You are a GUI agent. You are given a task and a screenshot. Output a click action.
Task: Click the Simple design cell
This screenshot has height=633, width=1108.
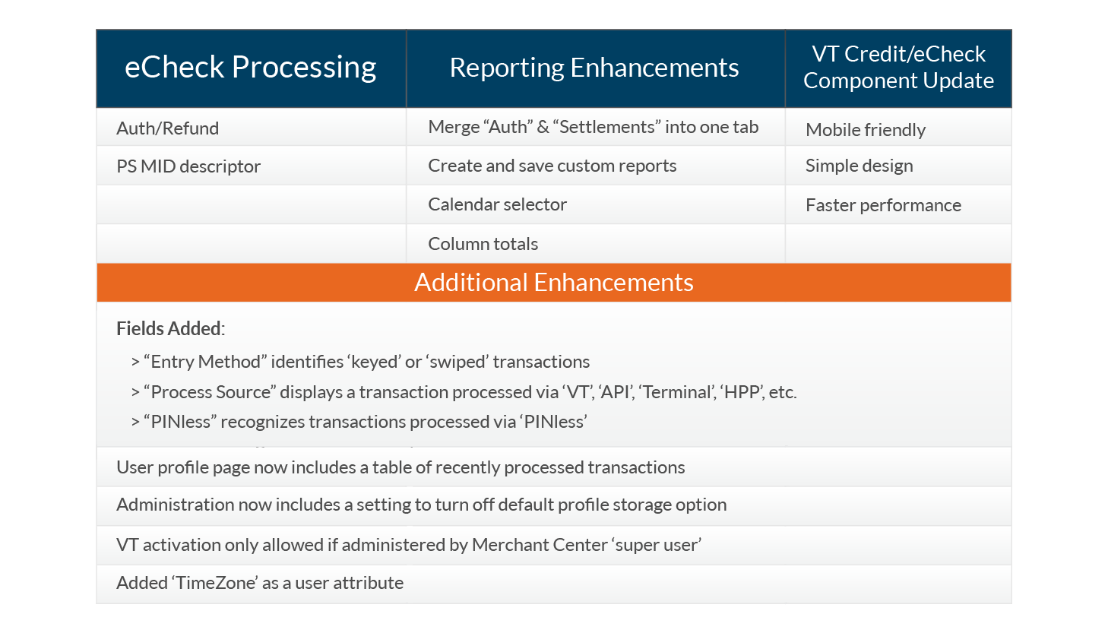click(898, 166)
